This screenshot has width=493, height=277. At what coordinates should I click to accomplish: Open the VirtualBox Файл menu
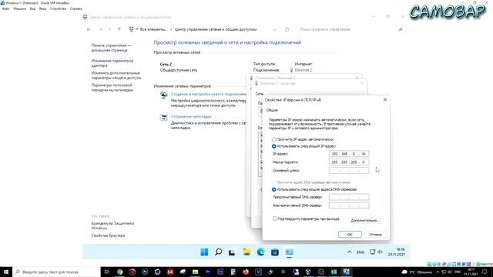point(5,8)
